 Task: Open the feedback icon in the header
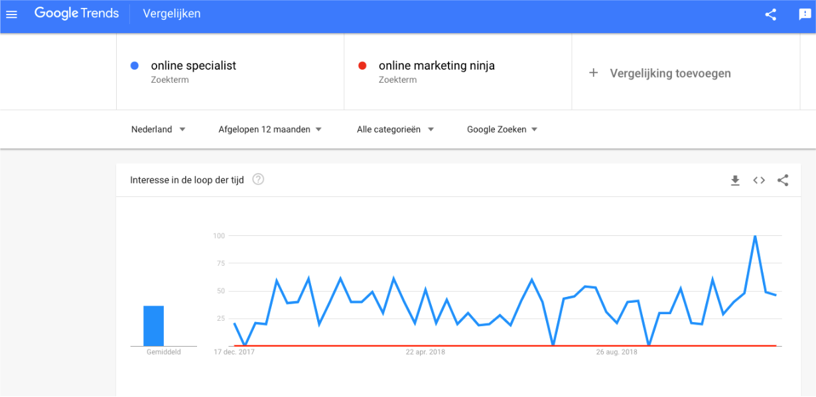[805, 15]
